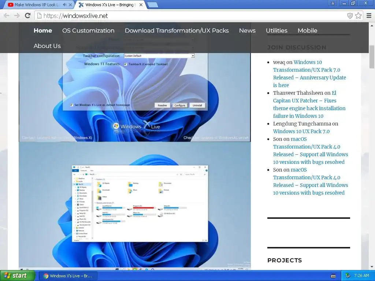Screen dimensions: 375x281
Task: Open a new tab button
Action: tap(152, 4)
